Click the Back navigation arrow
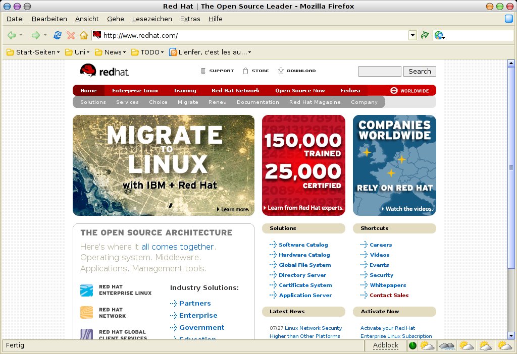517x354 pixels. coord(11,35)
